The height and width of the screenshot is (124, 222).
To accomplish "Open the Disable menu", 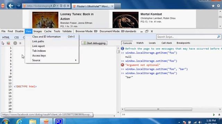I will [x=19, y=31].
